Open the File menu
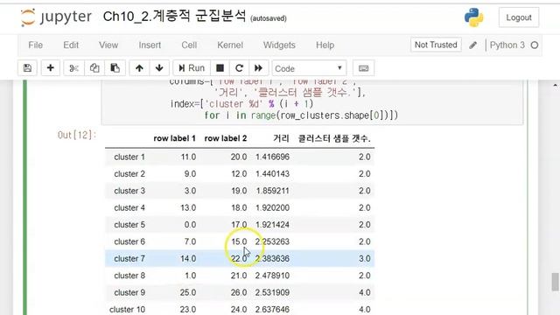Image resolution: width=560 pixels, height=315 pixels. pyautogui.click(x=35, y=45)
